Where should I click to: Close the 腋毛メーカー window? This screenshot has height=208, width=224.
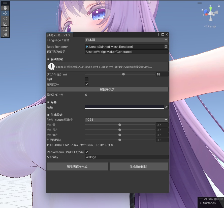(167, 34)
